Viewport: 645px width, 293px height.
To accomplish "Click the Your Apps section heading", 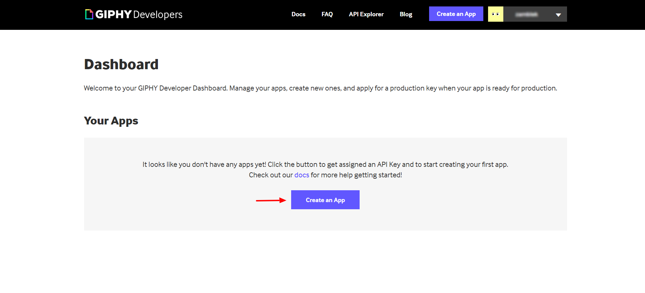I will pyautogui.click(x=111, y=121).
